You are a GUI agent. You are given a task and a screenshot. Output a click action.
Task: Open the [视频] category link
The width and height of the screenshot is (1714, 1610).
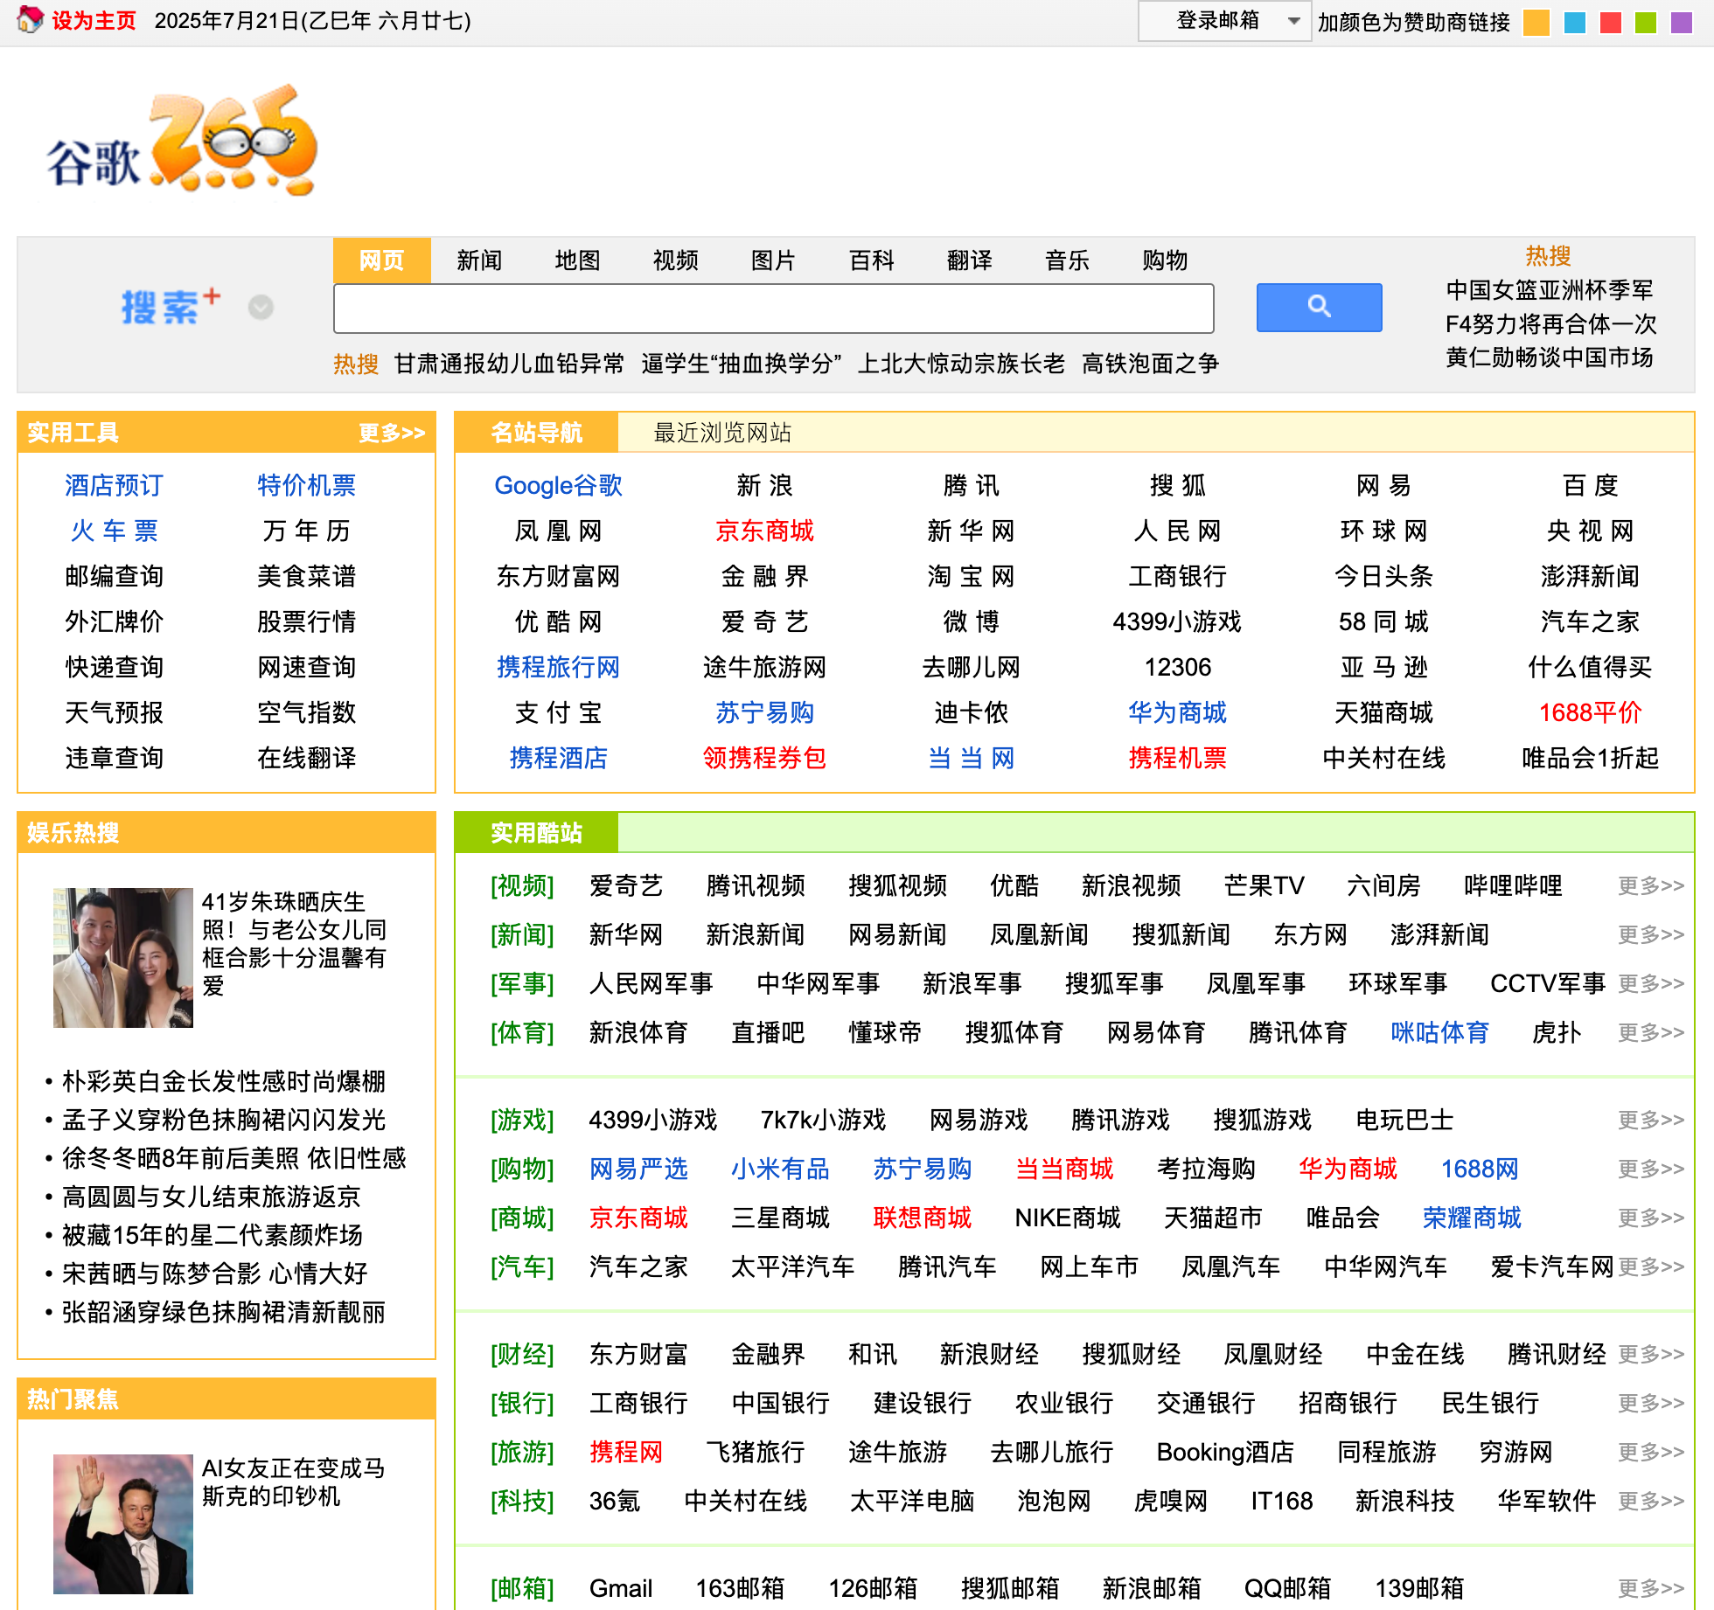[522, 885]
